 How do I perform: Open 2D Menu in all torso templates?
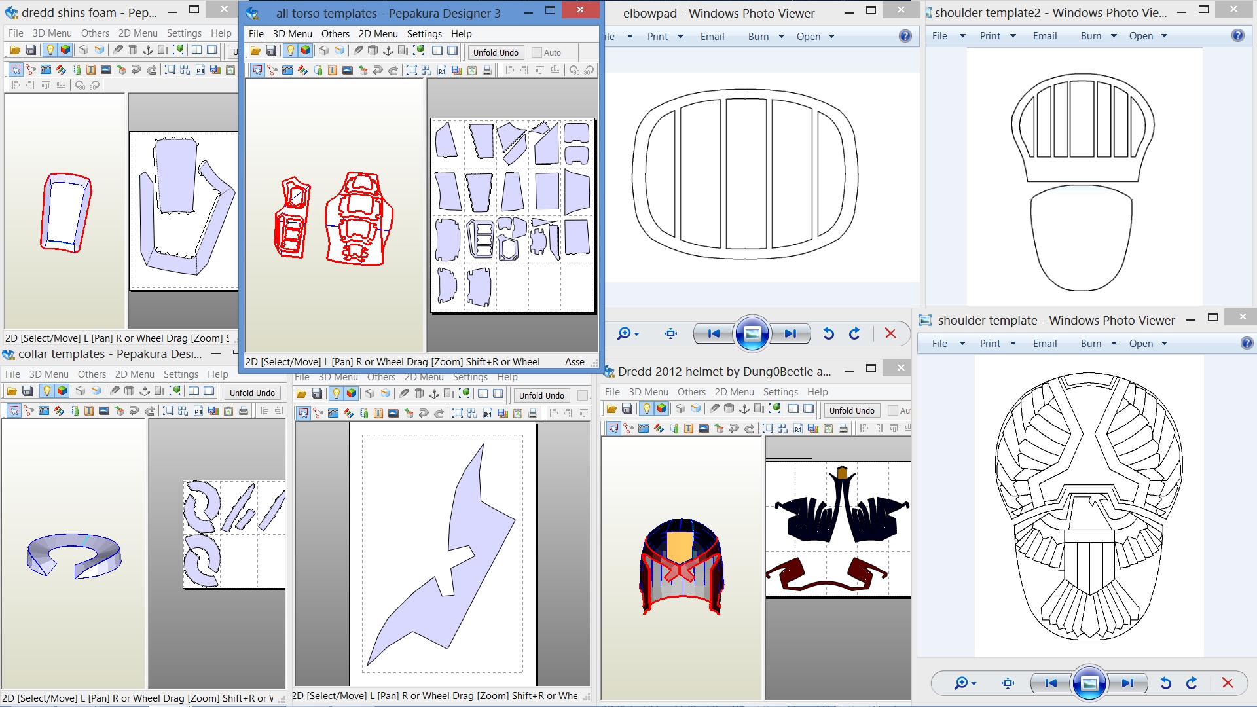click(378, 33)
